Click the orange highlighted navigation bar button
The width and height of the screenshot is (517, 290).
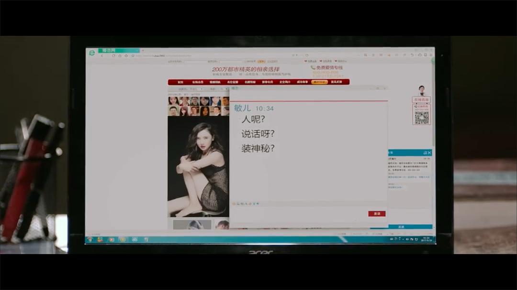coord(319,82)
